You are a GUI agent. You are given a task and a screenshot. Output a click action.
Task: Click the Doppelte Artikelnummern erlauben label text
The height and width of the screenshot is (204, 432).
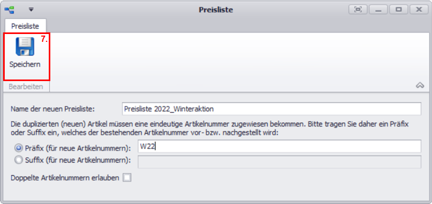pos(65,178)
